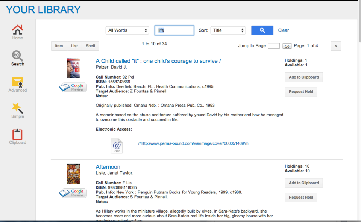Viewport: 361px width, 222px height.
Task: Select the List view tab
Action: [x=74, y=45]
